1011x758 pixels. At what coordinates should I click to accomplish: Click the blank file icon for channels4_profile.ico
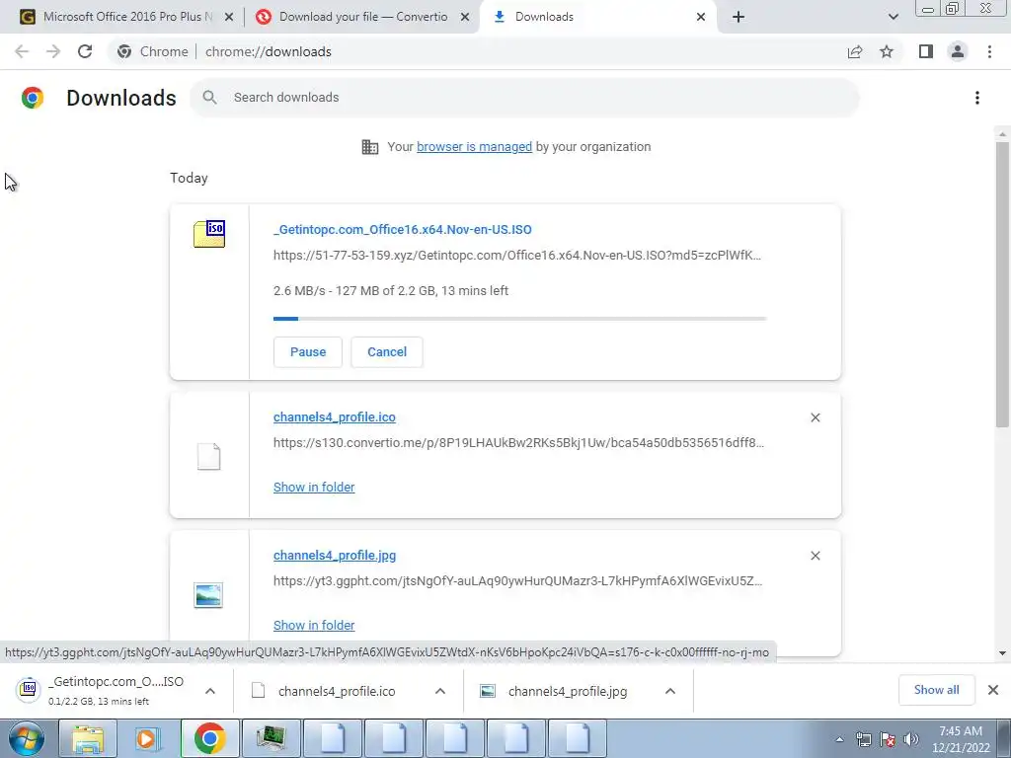point(209,456)
